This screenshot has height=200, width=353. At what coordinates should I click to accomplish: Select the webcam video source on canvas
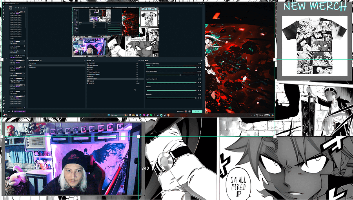[73, 159]
